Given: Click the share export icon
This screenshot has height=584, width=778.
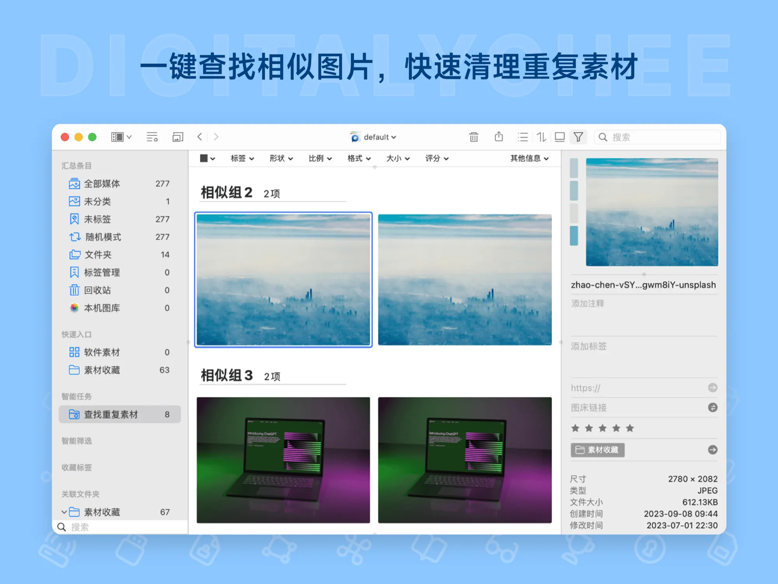Looking at the screenshot, I should pyautogui.click(x=499, y=137).
